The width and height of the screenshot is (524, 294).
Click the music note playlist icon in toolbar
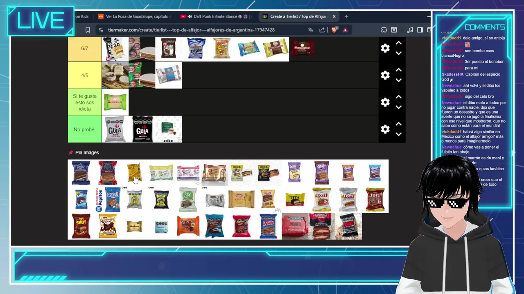click(x=410, y=30)
